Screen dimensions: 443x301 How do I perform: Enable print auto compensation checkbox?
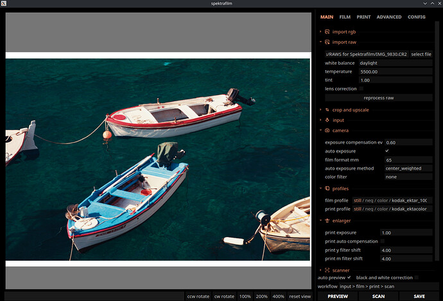click(x=383, y=241)
